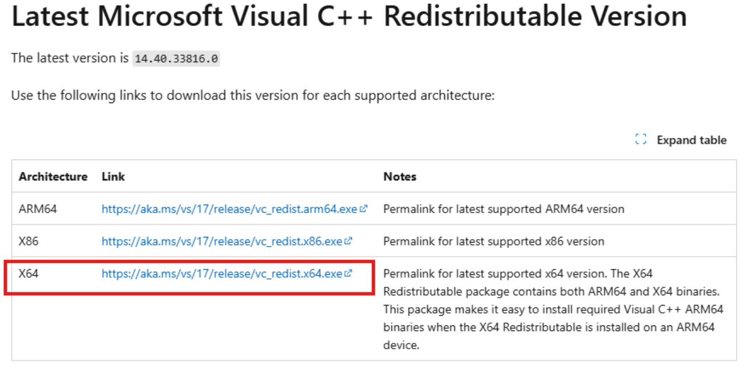Open the vc_redist.arm64.exe download link

229,209
